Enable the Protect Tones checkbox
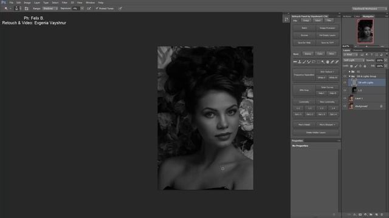Image resolution: width=389 pixels, height=218 pixels. tap(97, 8)
